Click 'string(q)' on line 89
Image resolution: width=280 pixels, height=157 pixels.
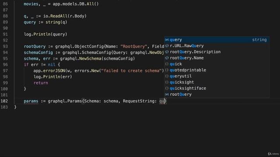tap(56, 22)
